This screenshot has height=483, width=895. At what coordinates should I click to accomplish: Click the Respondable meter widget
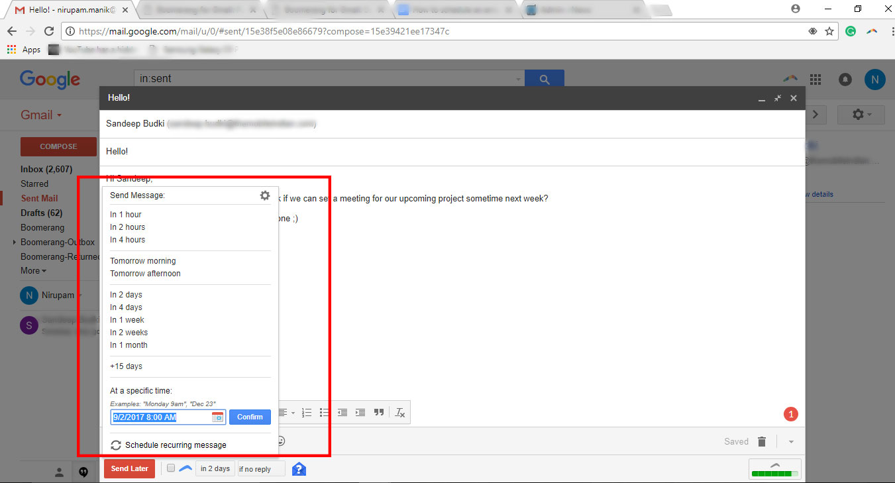pyautogui.click(x=774, y=469)
